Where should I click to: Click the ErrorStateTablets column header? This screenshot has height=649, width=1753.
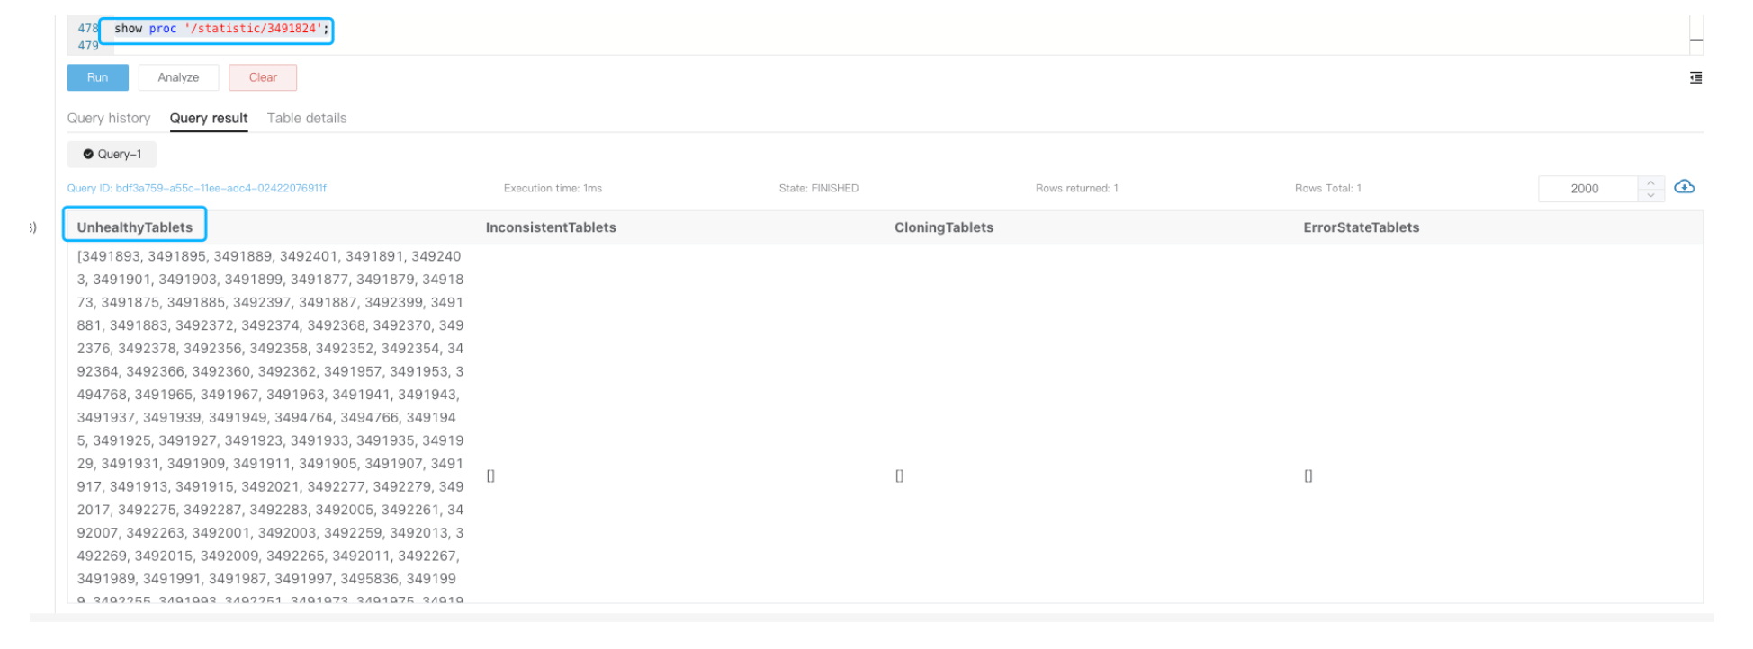click(x=1361, y=227)
